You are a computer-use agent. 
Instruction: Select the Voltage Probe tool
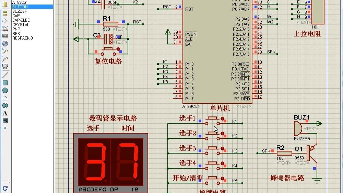click(x=5, y=51)
